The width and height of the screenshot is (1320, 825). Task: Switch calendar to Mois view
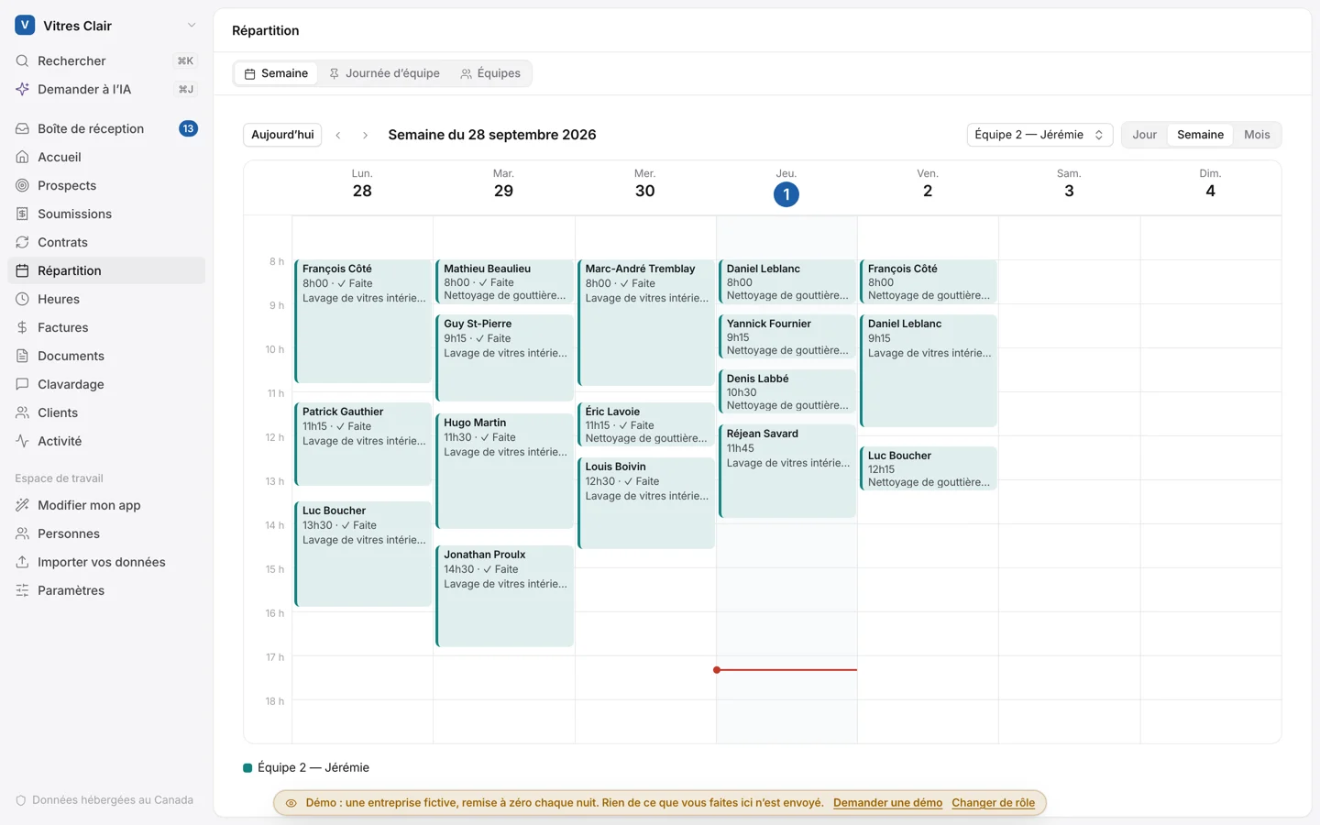pos(1257,135)
